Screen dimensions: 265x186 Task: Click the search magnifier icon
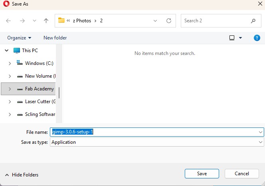point(253,21)
